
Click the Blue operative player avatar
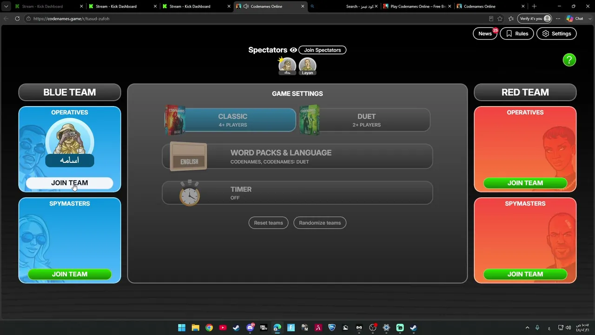coord(70,138)
